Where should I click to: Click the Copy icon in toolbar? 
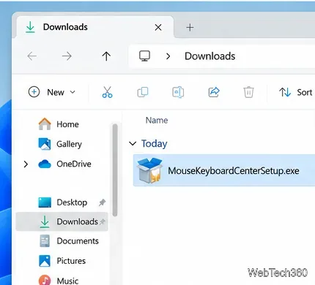click(x=143, y=92)
